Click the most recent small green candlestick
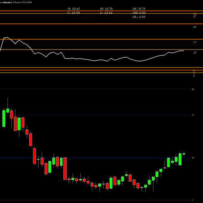This screenshot has width=203, height=203. coord(184,154)
